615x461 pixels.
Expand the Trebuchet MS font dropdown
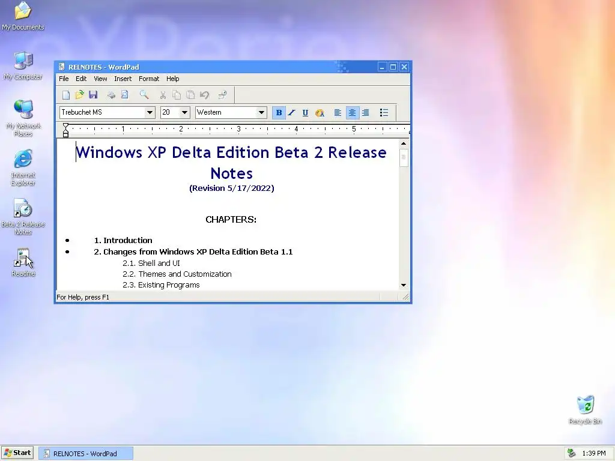[150, 112]
